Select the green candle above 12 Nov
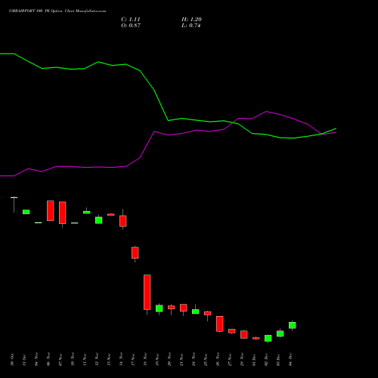This screenshot has width=378, height=378. coord(99,220)
